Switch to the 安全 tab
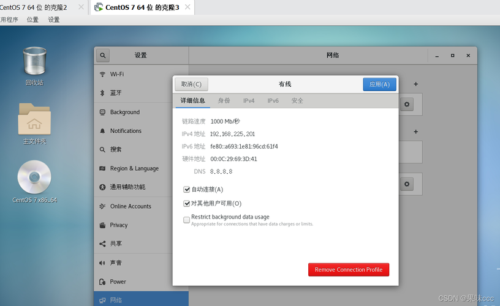The width and height of the screenshot is (500, 306). click(297, 100)
